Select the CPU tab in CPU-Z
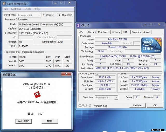The height and width of the screenshot is (132, 166). click(x=81, y=32)
